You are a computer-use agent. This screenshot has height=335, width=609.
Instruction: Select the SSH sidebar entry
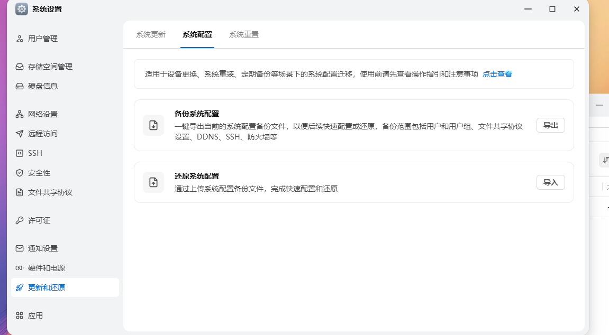coord(65,153)
